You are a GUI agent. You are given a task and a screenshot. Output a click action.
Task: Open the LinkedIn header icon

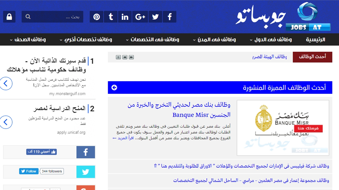pyautogui.click(x=125, y=17)
